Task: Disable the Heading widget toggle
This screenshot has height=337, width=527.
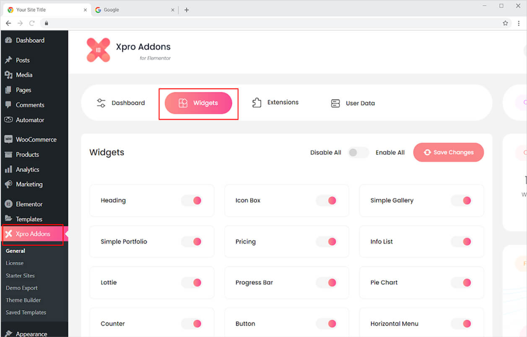Action: pos(192,200)
